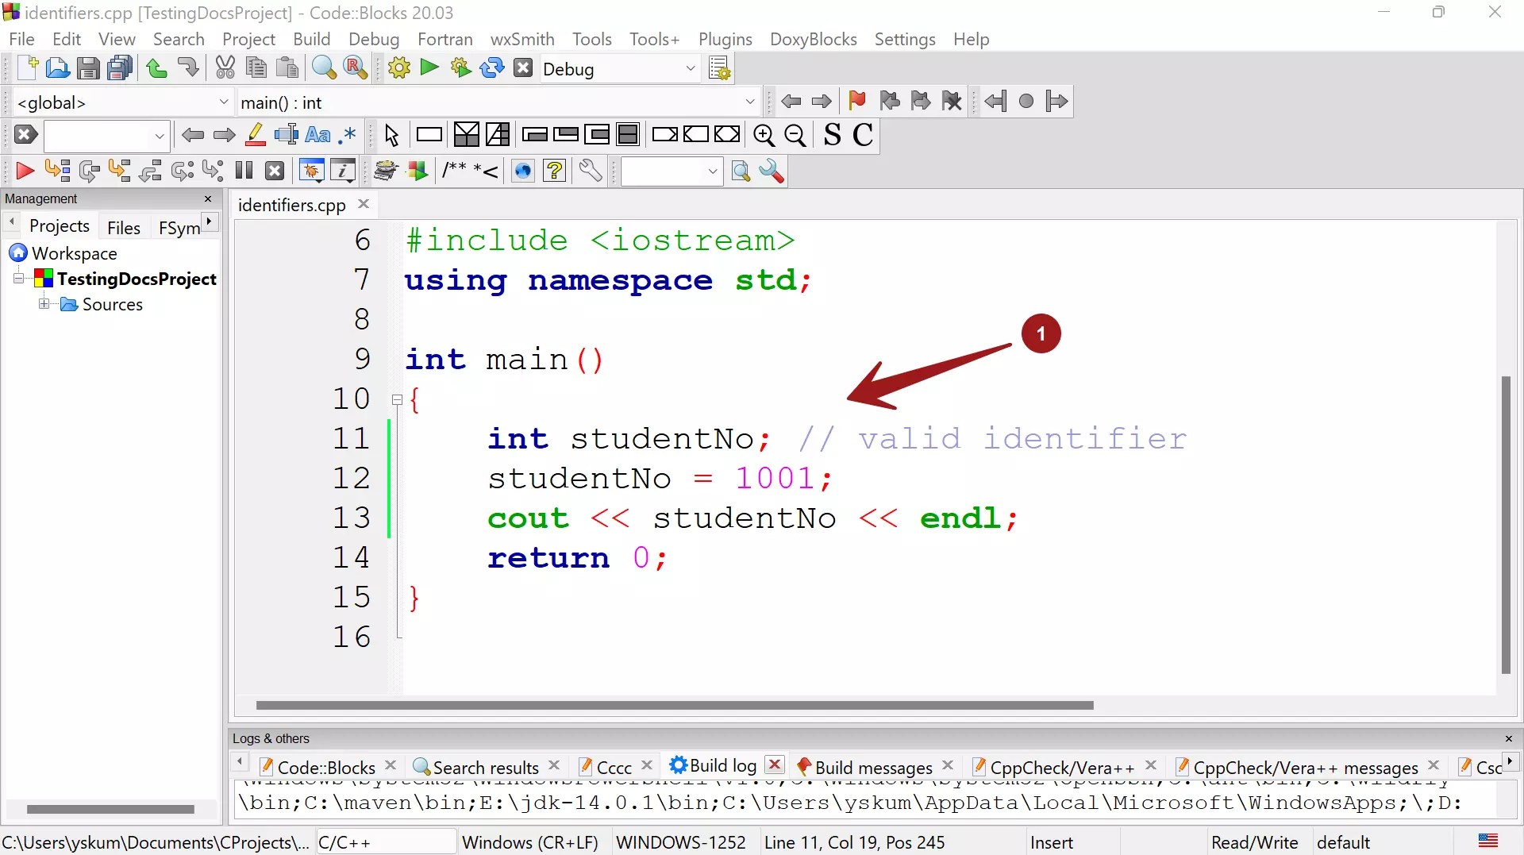This screenshot has height=855, width=1524.
Task: Toggle a bookmark with the red flag icon
Action: (858, 101)
